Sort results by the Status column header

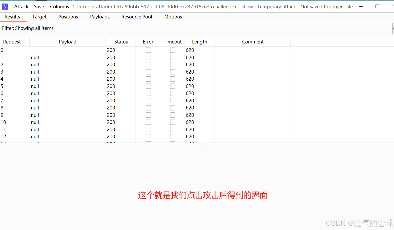point(121,42)
